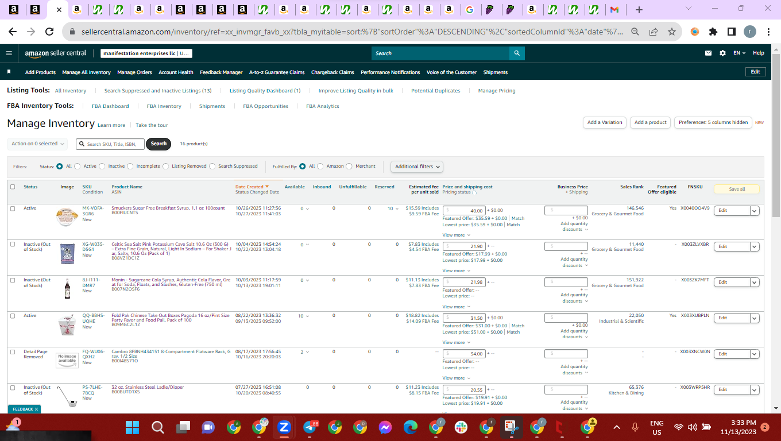Filter by Fulfilled By Amazon radio
This screenshot has width=781, height=441.
[x=320, y=167]
